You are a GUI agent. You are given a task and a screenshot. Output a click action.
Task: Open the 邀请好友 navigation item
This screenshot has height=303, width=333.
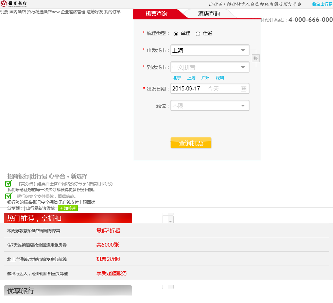(95, 12)
